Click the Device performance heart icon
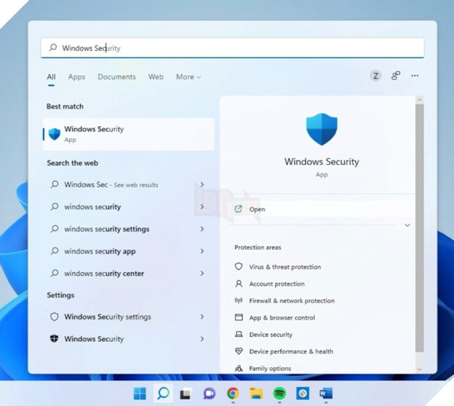Viewport: 454px width, 406px height. tap(239, 351)
